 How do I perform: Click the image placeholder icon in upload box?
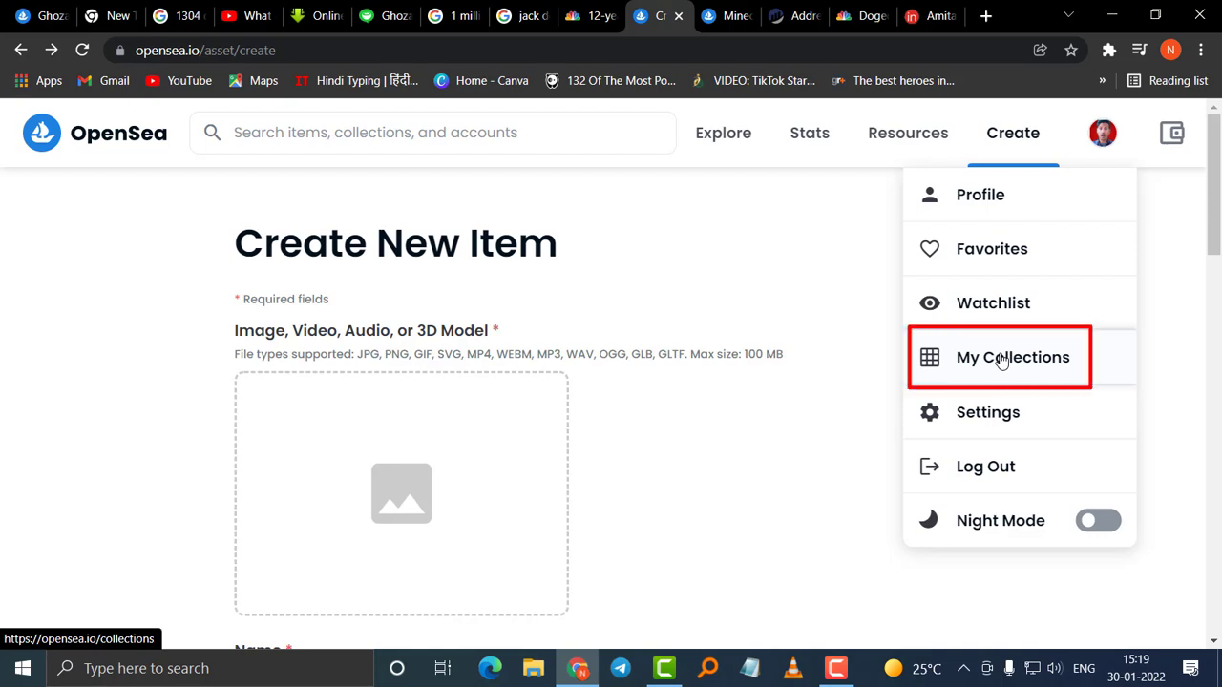point(401,493)
